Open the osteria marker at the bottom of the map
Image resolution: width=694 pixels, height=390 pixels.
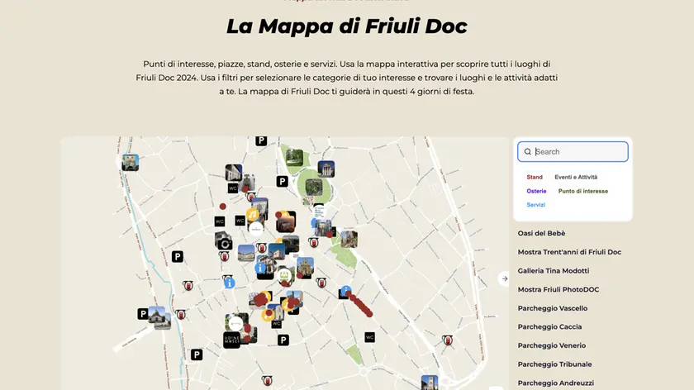(x=266, y=380)
